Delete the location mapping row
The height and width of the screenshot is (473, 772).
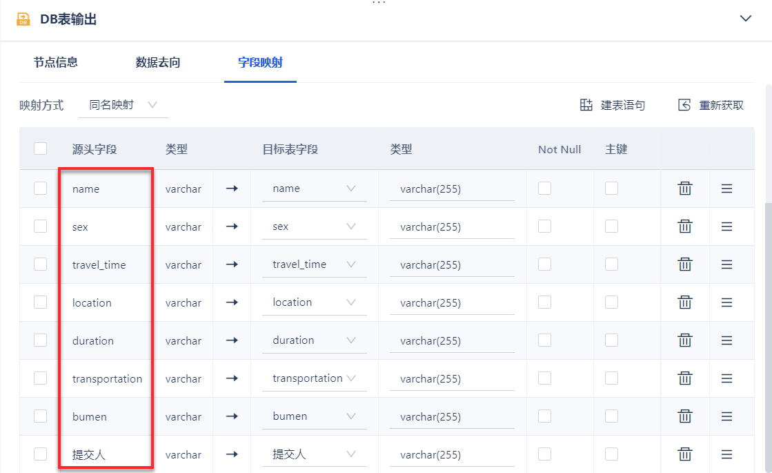tap(685, 302)
